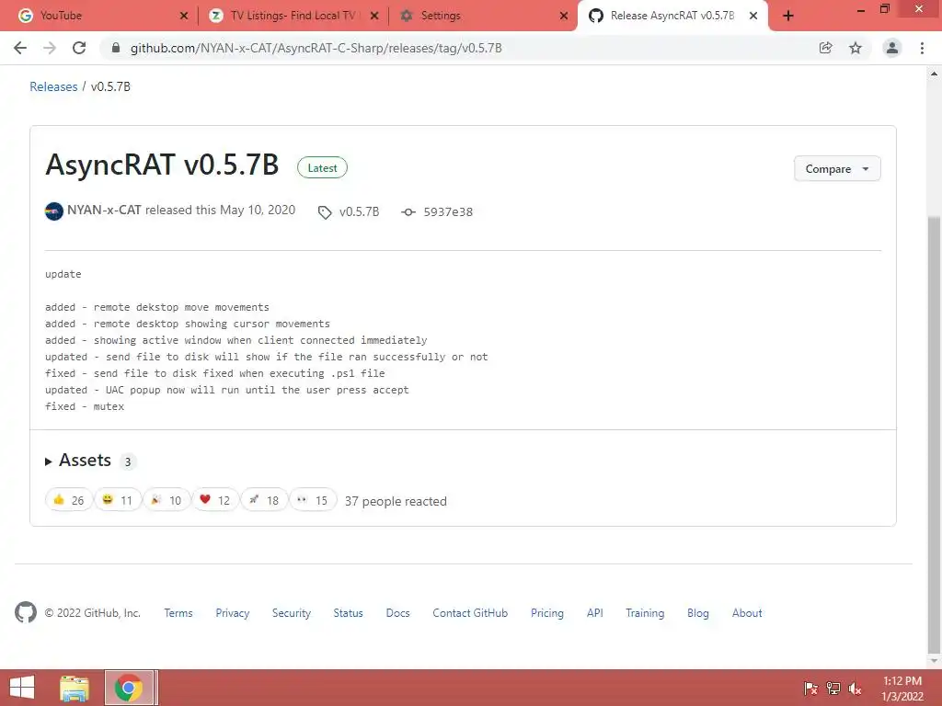The height and width of the screenshot is (706, 942).
Task: Toggle the hooray party reaction 10
Action: coord(167,500)
